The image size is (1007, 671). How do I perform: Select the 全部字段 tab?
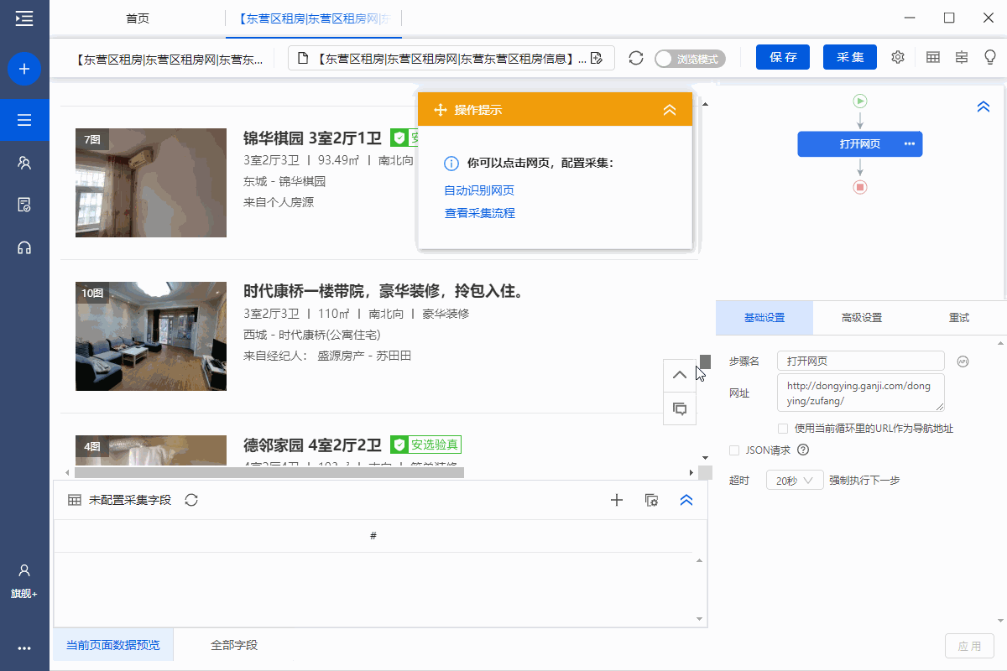(234, 645)
